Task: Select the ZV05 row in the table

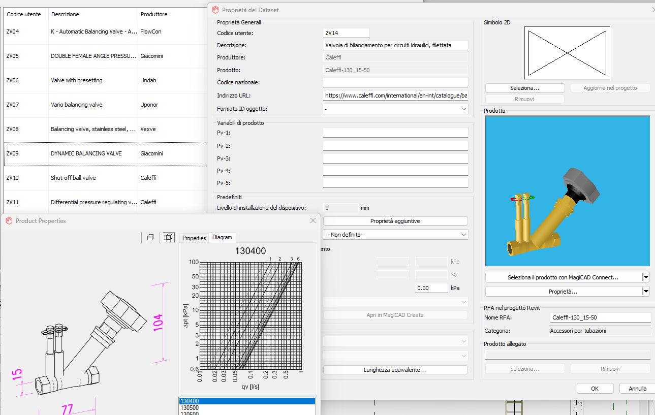Action: pyautogui.click(x=105, y=56)
